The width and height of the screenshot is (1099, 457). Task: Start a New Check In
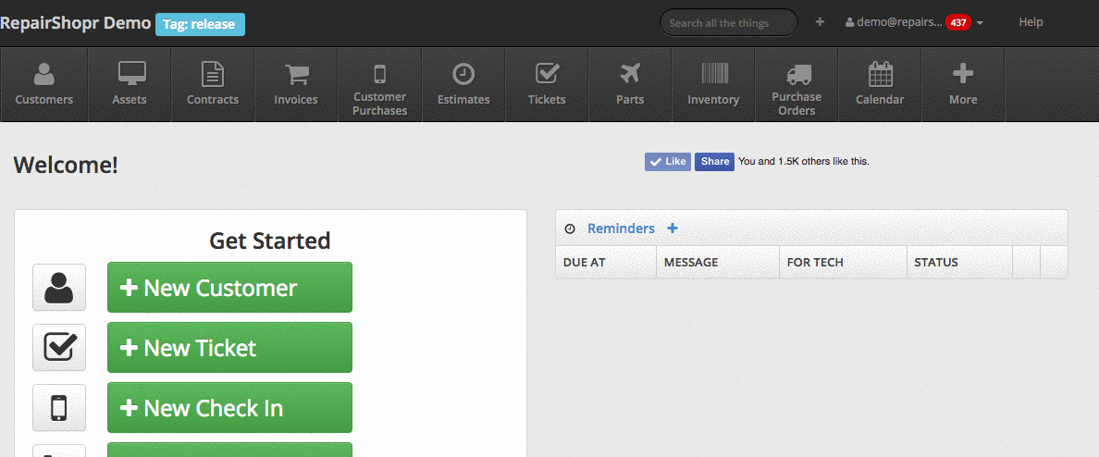click(x=229, y=408)
